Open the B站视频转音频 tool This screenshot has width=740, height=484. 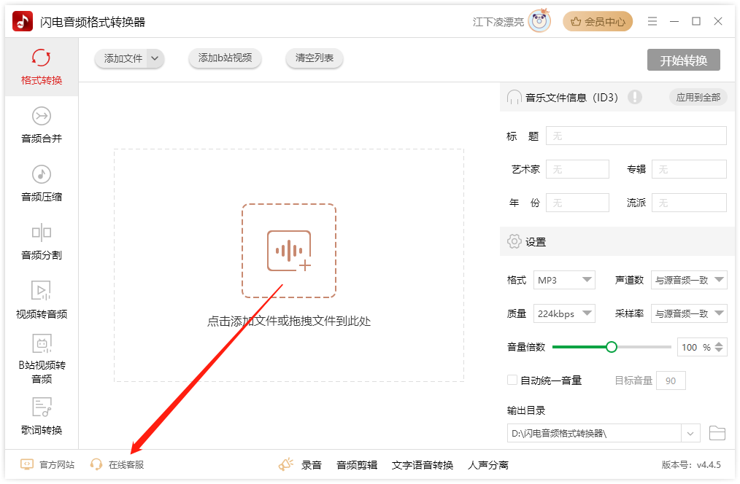[x=42, y=359]
